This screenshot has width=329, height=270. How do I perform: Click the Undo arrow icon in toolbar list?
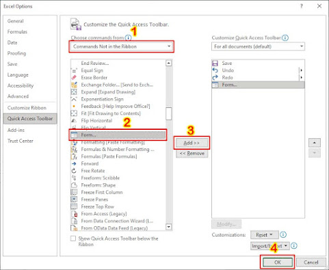pos(215,70)
